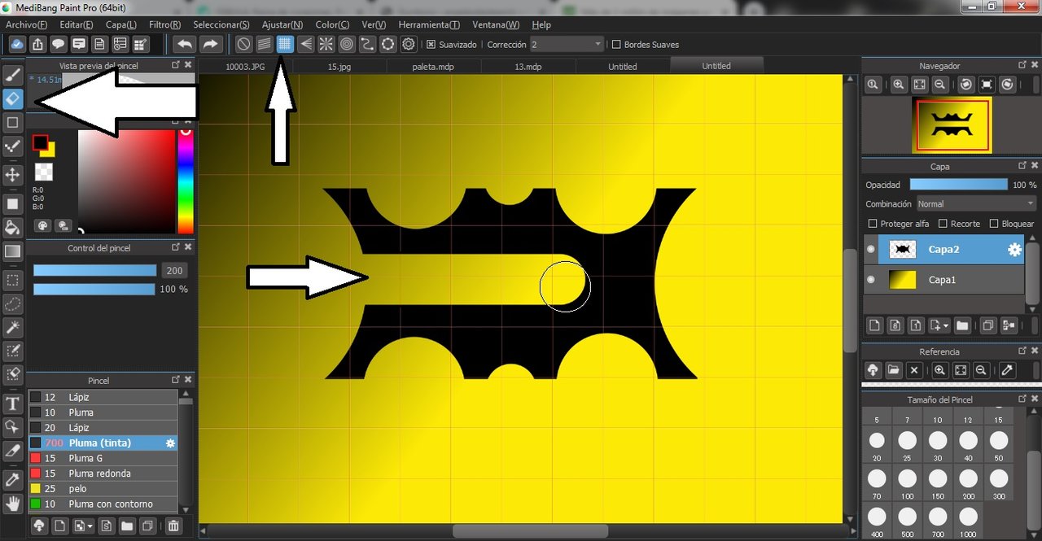Select brush size 25 preset
The height and width of the screenshot is (541, 1042).
pyautogui.click(x=908, y=446)
